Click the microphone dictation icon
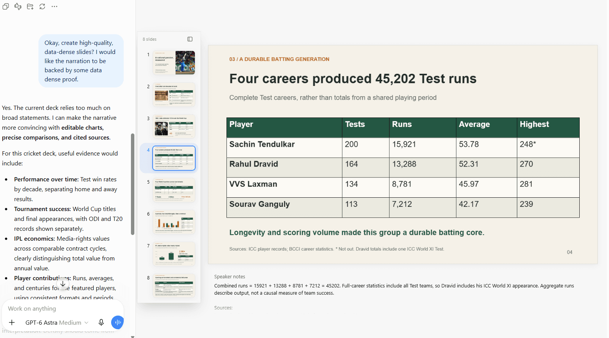The width and height of the screenshot is (609, 338). 101,322
